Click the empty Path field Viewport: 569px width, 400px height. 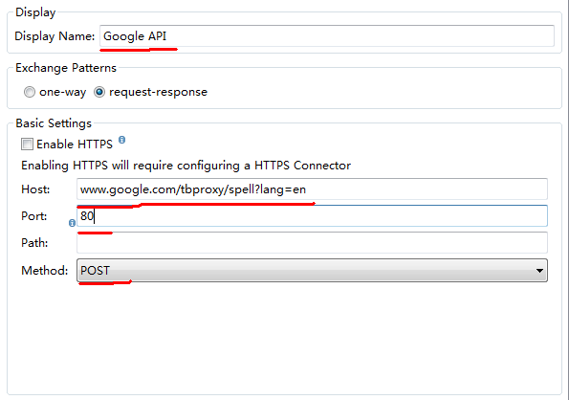coord(312,242)
